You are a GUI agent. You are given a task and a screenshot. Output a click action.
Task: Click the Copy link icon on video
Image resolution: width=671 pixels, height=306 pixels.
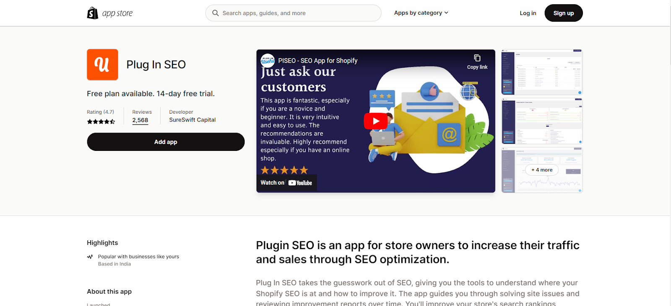tap(477, 58)
